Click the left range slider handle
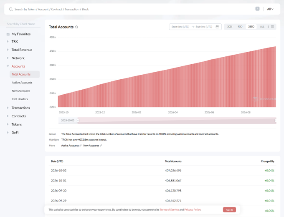Screen dimensions: 284x217 click(78, 120)
